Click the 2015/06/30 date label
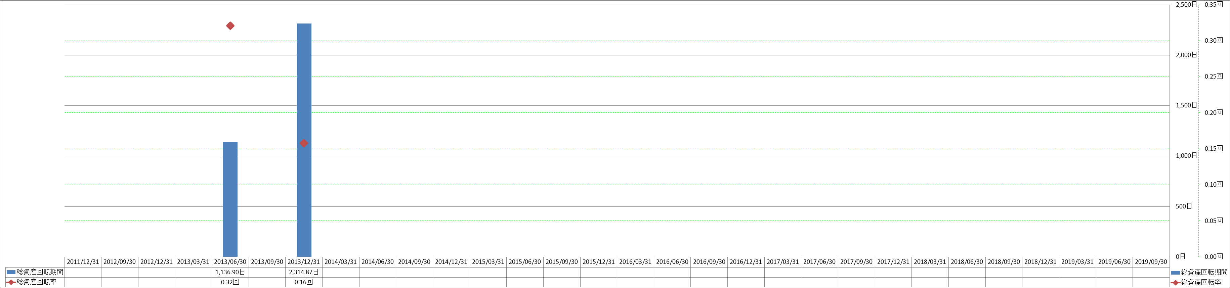Screen dimensions: 1230x288 (x=525, y=262)
